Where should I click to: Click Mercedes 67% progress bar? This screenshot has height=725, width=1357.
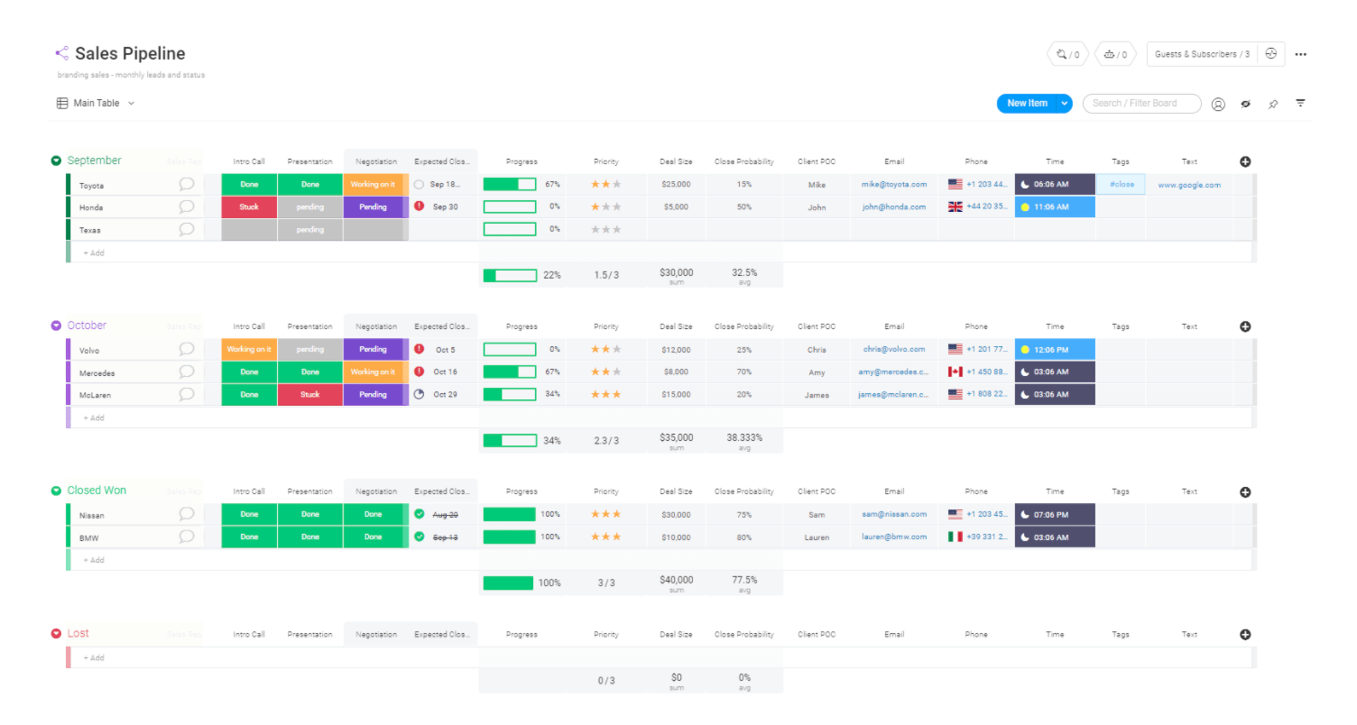click(x=510, y=372)
